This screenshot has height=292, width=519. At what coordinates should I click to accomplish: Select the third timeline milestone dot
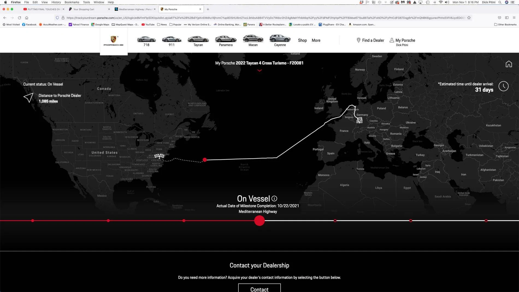(x=184, y=221)
